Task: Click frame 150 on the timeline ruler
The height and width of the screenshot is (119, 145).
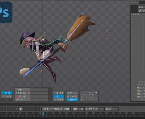Action: pos(100,113)
